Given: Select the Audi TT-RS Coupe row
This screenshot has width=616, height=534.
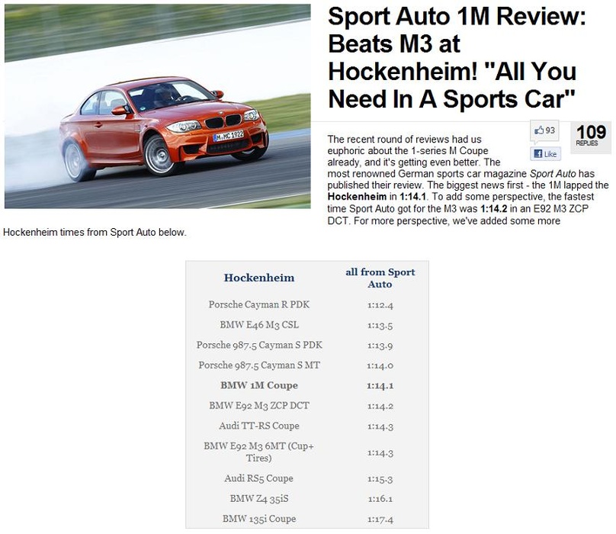Looking at the screenshot, I should point(259,426).
